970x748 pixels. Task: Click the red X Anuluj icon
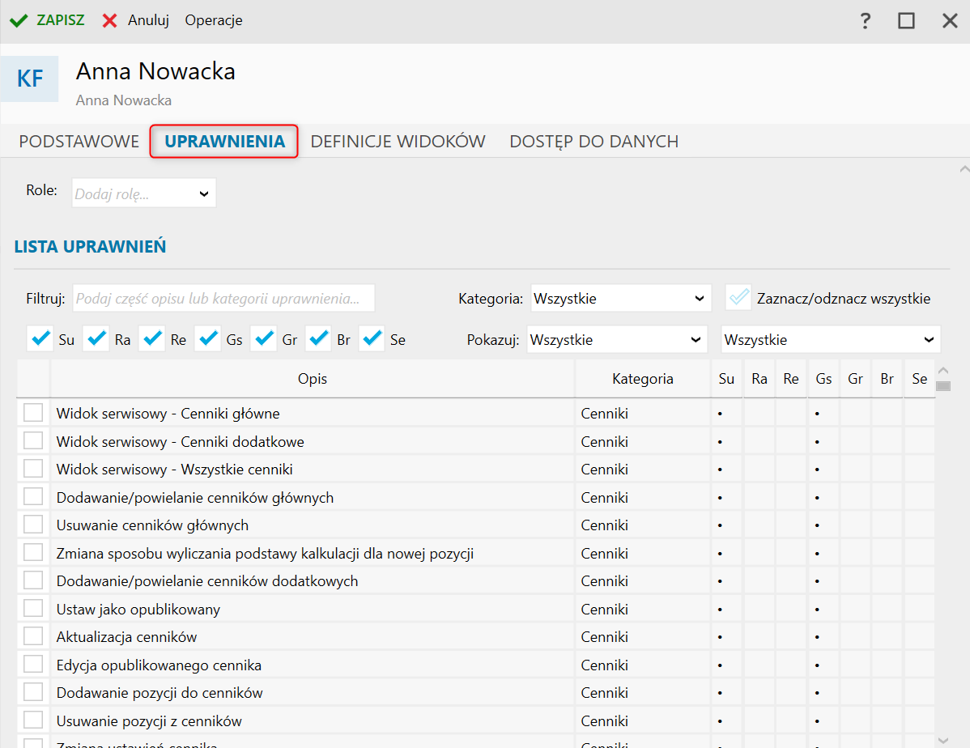tap(109, 20)
